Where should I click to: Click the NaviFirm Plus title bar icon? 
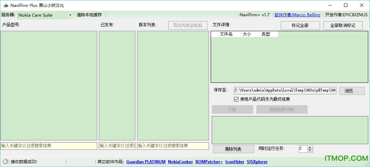(x=6, y=5)
